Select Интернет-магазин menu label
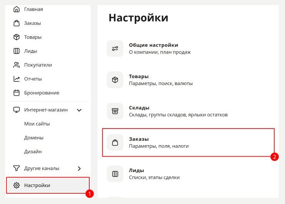 coord(46,110)
